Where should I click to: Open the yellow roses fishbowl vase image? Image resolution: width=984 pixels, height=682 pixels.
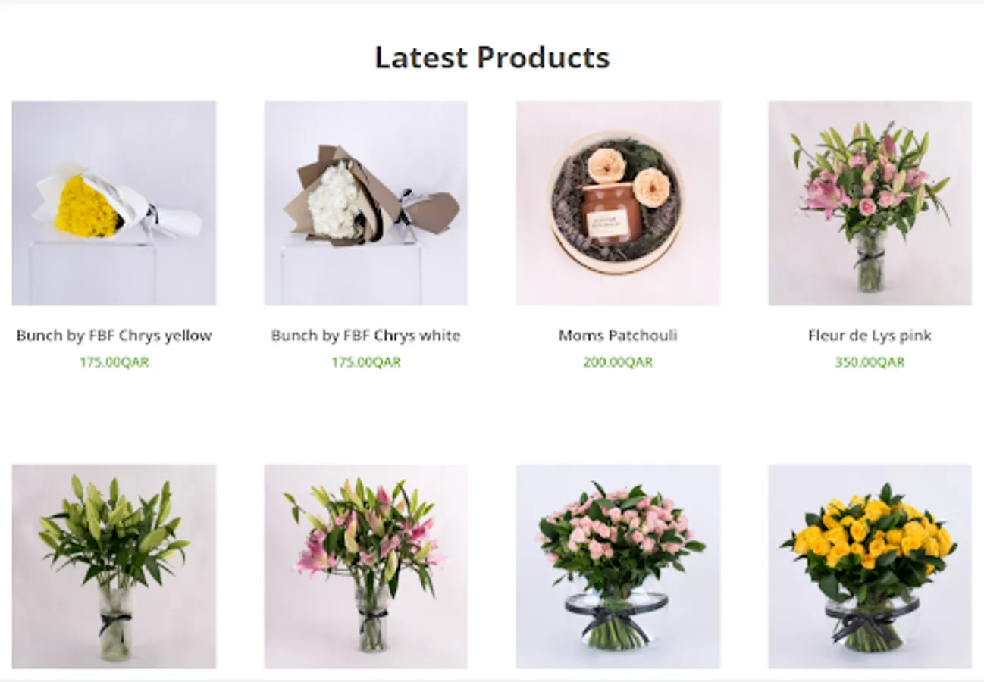pos(870,567)
